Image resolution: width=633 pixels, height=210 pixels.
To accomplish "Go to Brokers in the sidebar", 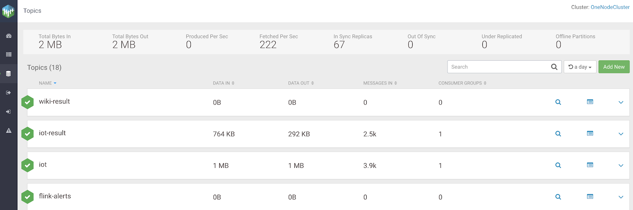I will (x=9, y=54).
